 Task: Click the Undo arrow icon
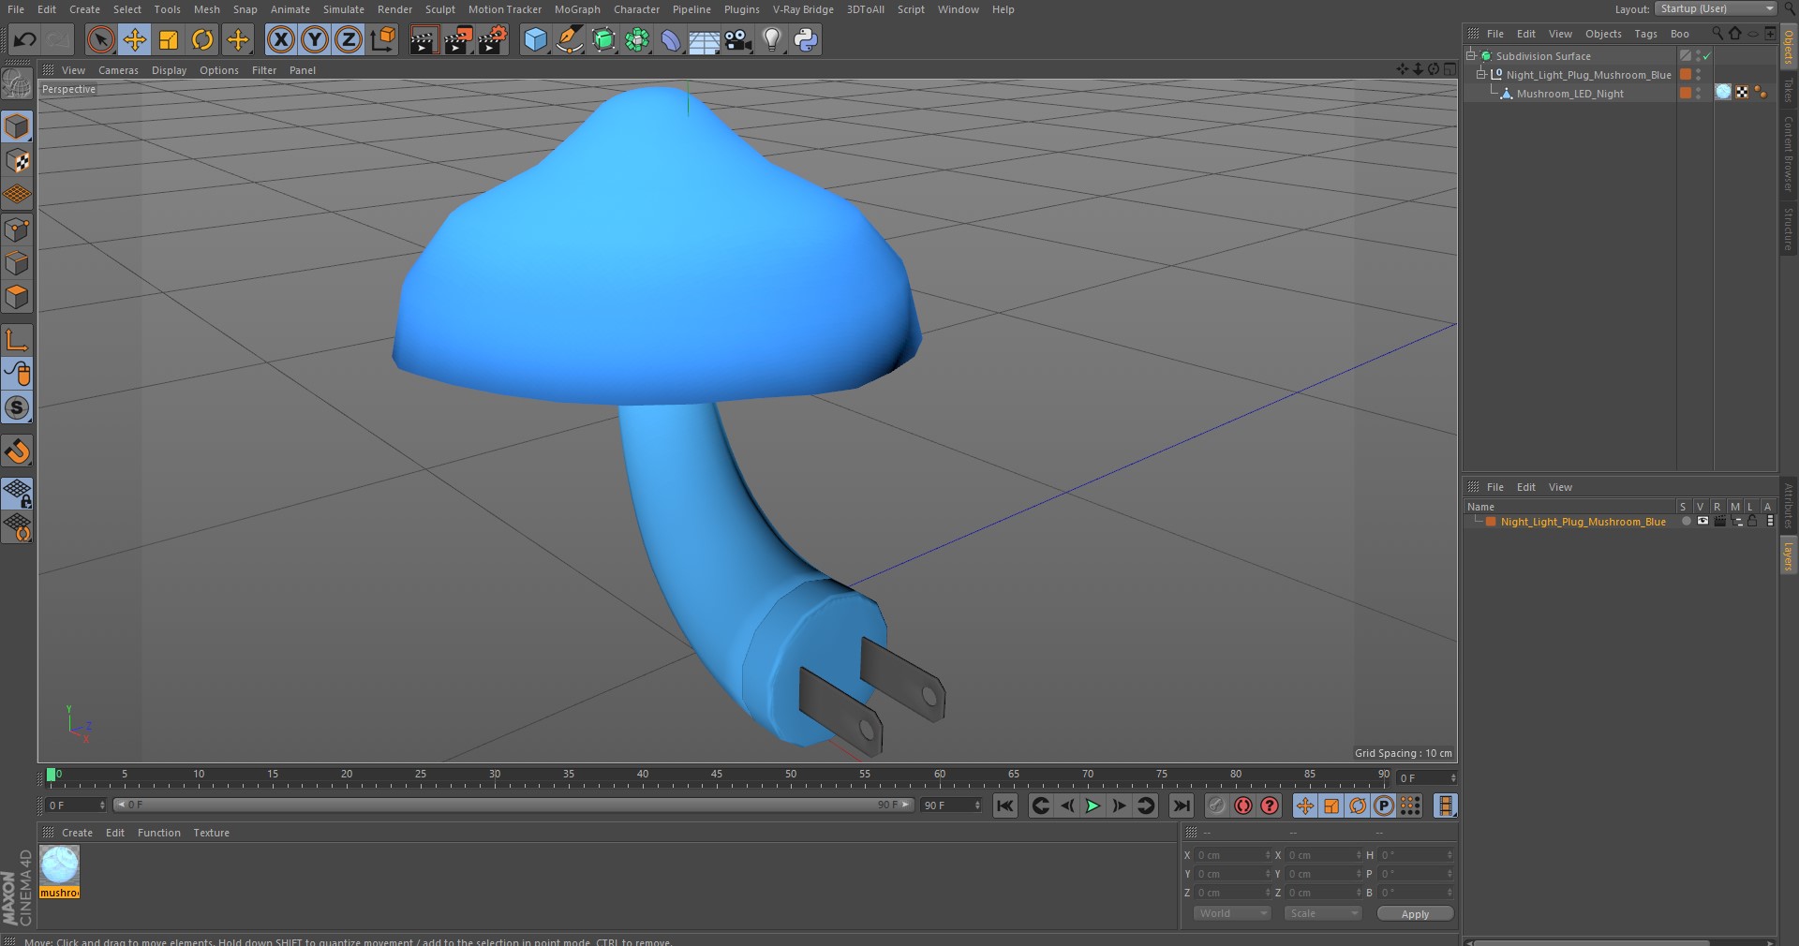pyautogui.click(x=25, y=39)
